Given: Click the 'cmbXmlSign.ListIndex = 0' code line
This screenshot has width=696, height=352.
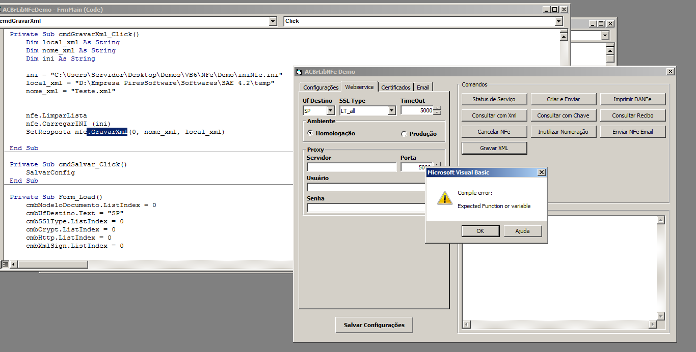Looking at the screenshot, I should tap(75, 246).
